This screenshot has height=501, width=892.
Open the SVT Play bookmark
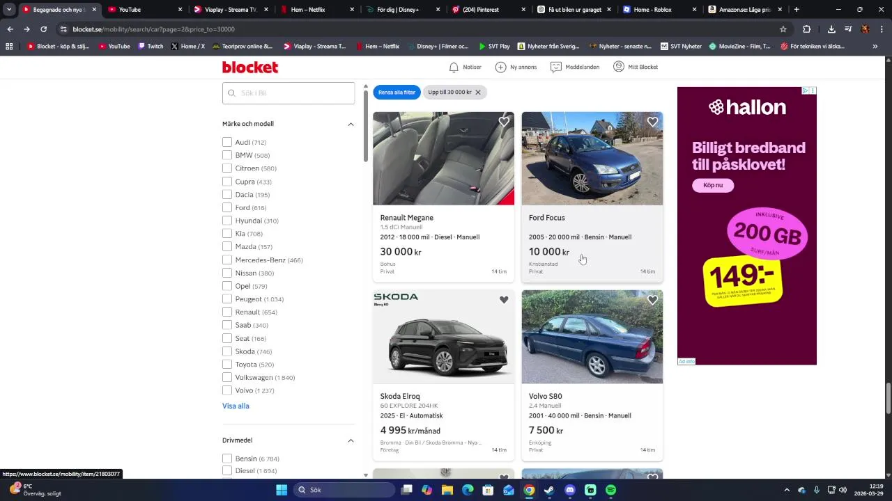pyautogui.click(x=494, y=46)
